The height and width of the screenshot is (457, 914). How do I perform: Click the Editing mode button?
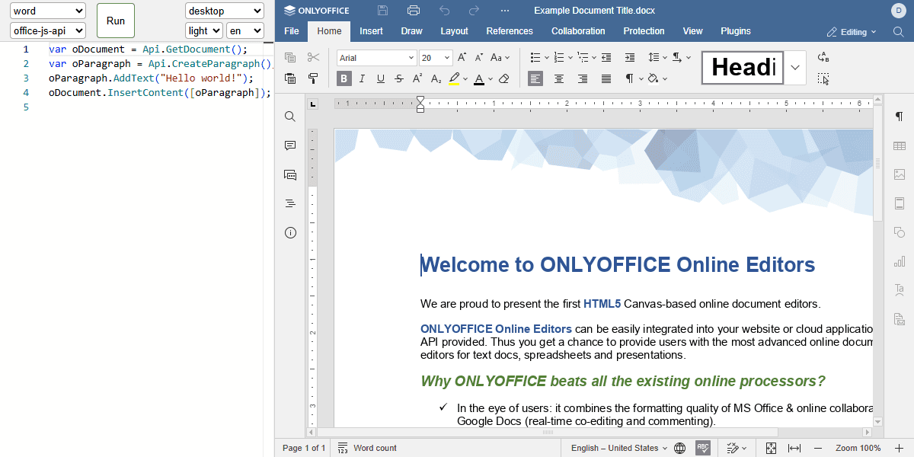[852, 32]
